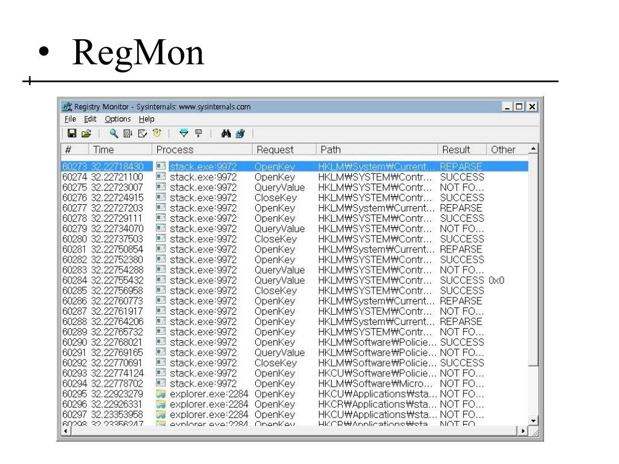Image resolution: width=619 pixels, height=464 pixels.
Task: Select the highlighted row 60273
Action: click(x=294, y=166)
